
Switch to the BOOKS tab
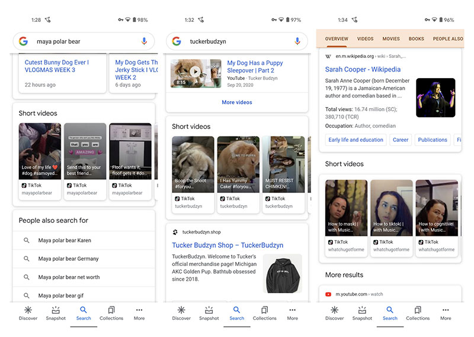pyautogui.click(x=417, y=39)
